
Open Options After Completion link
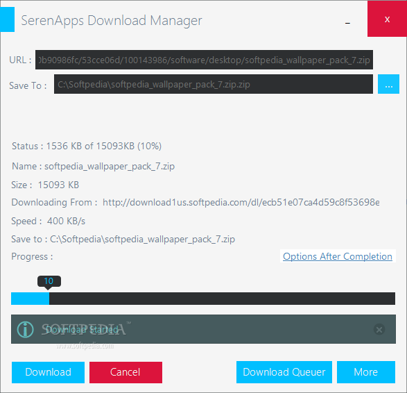pyautogui.click(x=338, y=256)
